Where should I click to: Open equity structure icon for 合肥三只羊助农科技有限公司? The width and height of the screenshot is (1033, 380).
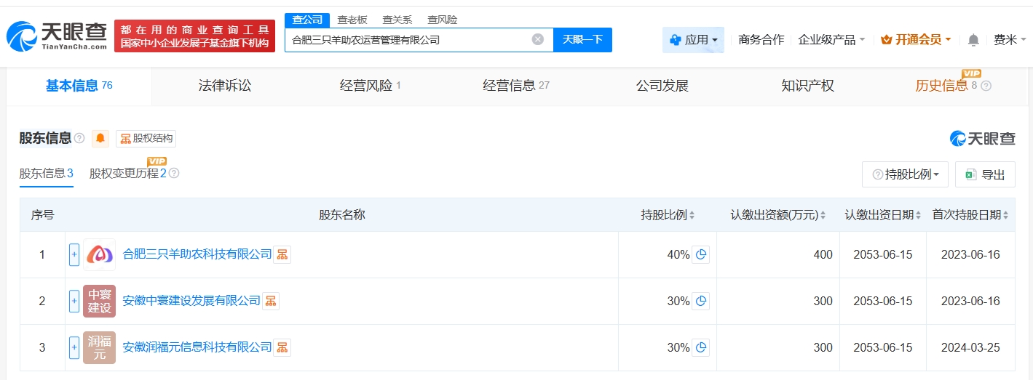pos(282,254)
